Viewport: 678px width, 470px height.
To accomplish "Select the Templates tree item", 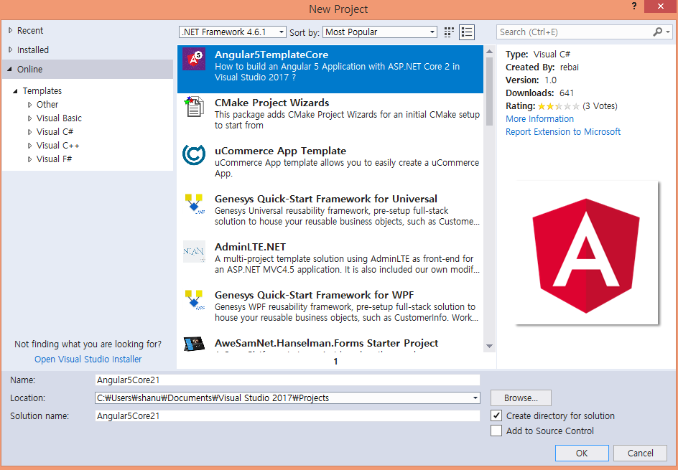I will click(x=42, y=90).
